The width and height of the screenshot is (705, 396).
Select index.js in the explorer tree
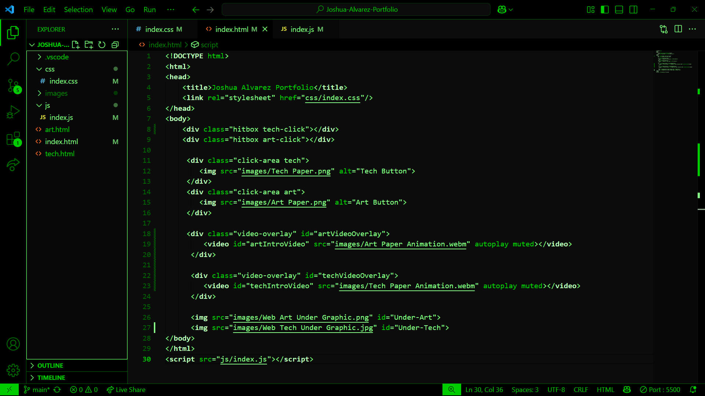[77, 117]
